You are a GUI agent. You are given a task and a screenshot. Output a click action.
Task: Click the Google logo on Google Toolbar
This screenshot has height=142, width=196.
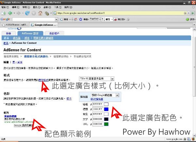[5, 19]
